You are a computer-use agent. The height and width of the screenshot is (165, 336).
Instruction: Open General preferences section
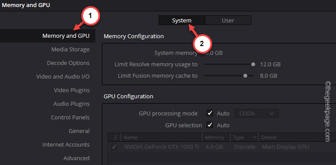79,131
